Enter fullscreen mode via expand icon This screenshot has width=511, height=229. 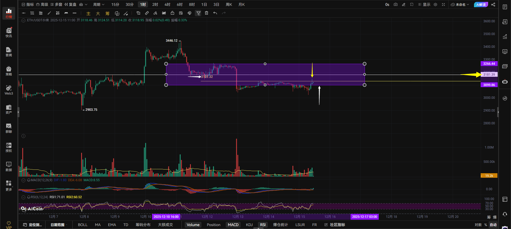(x=443, y=5)
